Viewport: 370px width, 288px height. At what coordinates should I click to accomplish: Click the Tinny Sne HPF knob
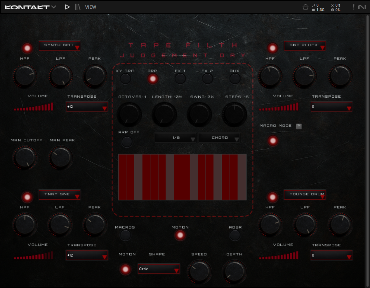25,225
